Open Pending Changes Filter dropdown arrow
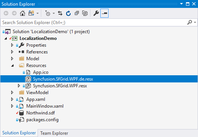Image resolution: width=198 pixels, height=137 pixels. tap(54, 13)
